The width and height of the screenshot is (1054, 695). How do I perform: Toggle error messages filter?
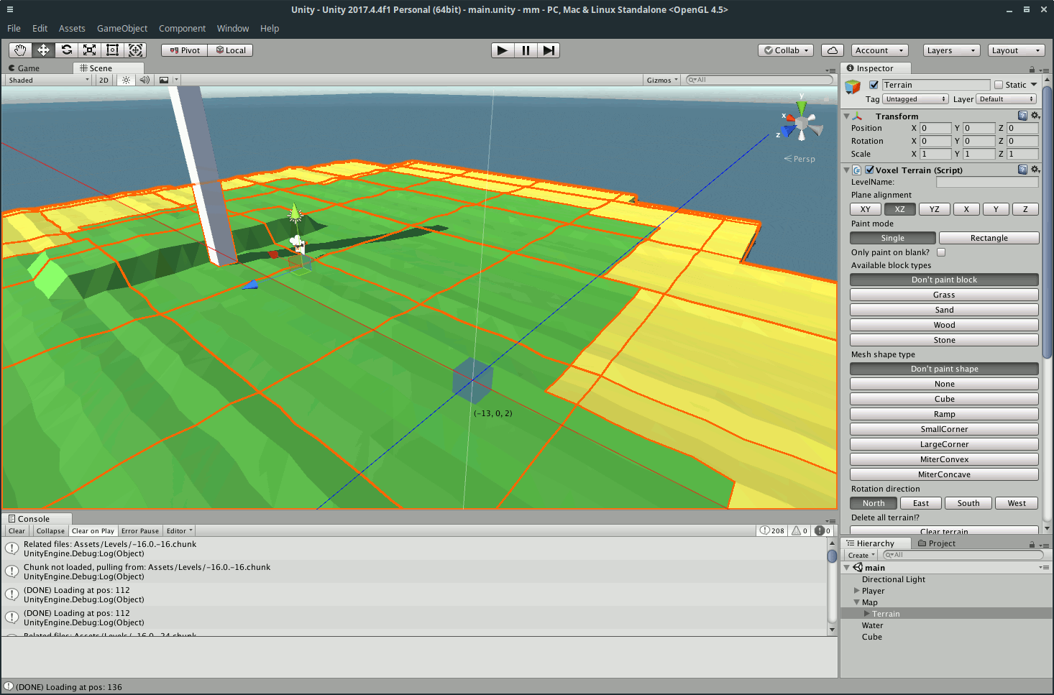click(x=823, y=530)
